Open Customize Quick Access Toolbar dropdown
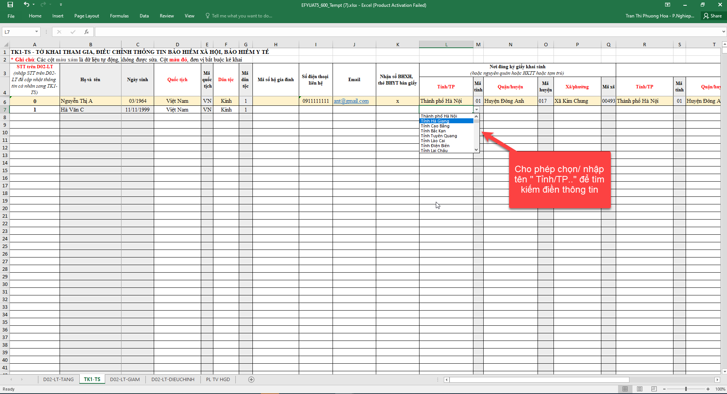The width and height of the screenshot is (727, 394). tap(61, 5)
